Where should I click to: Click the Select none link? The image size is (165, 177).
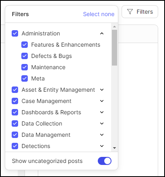pos(99,14)
